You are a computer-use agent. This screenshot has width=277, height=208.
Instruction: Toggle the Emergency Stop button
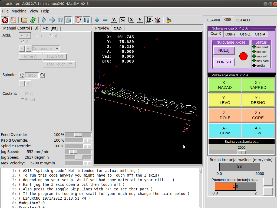pyautogui.click(x=5, y=20)
